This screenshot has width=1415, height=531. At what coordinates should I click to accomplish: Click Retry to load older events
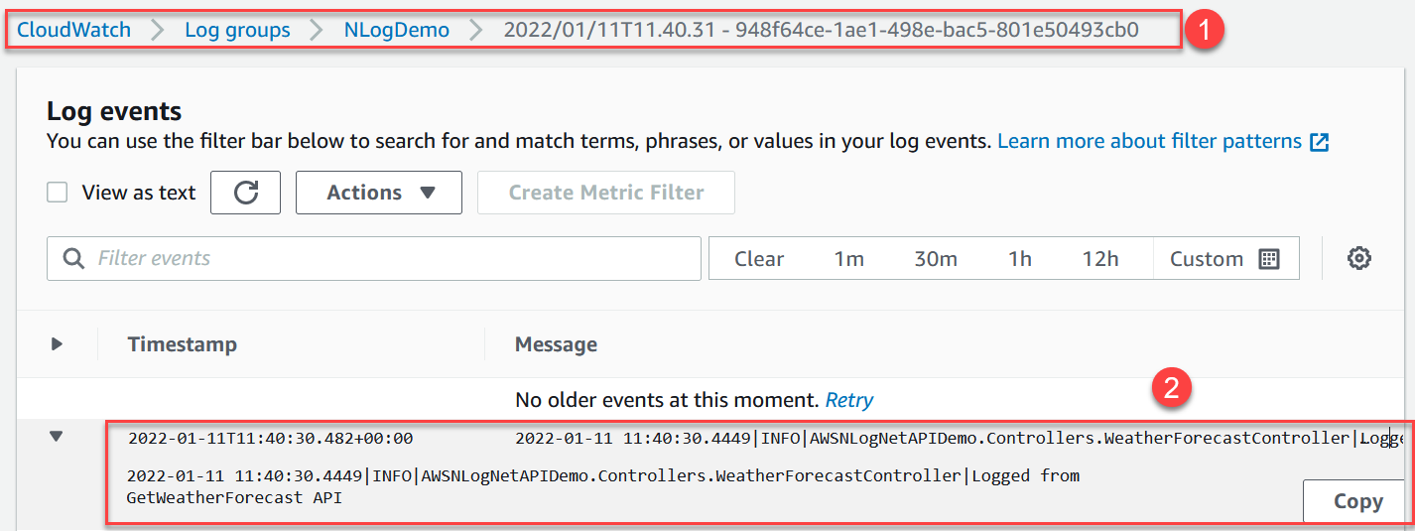pyautogui.click(x=849, y=400)
